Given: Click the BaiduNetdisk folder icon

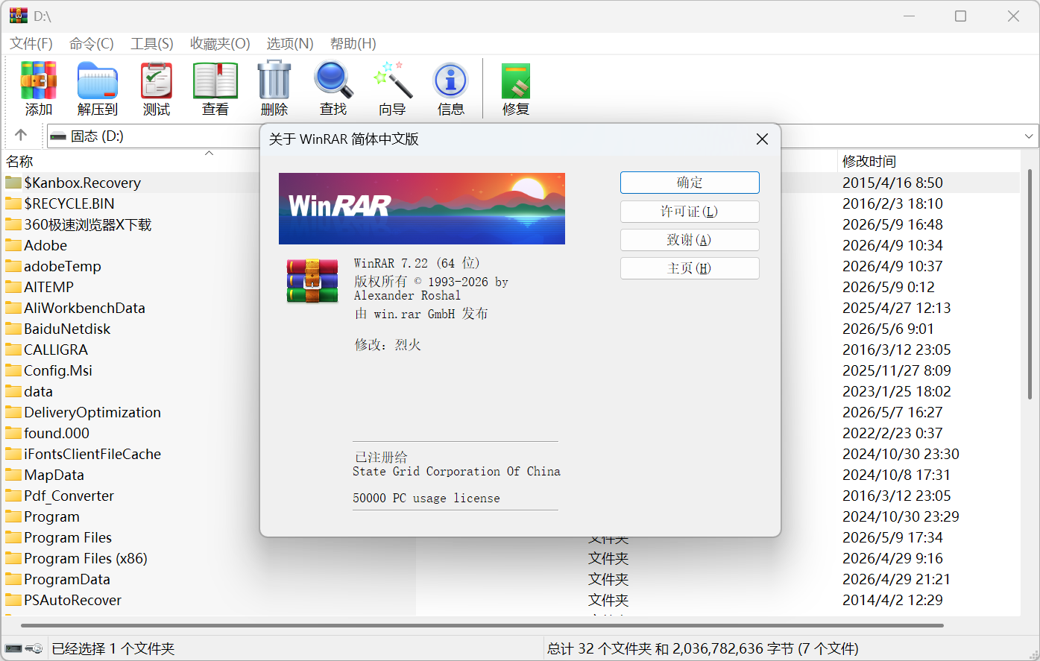Looking at the screenshot, I should 13,329.
